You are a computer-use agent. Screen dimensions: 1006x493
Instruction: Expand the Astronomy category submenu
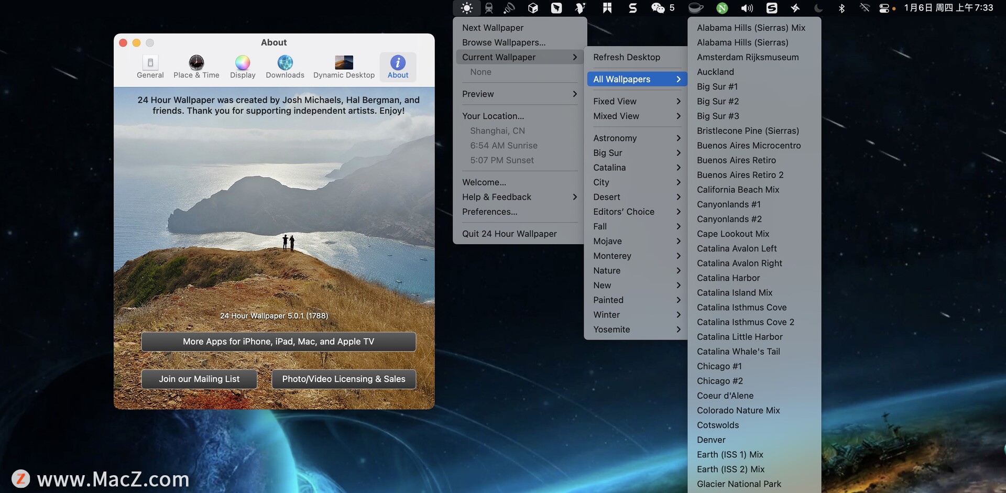click(x=637, y=138)
